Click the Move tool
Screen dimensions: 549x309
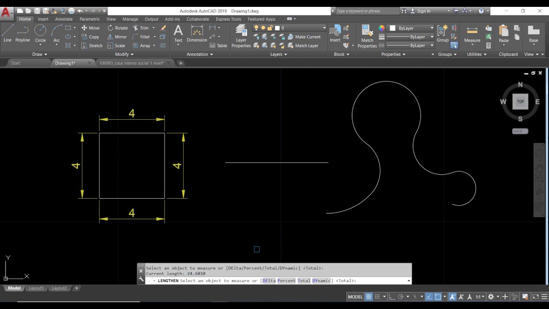click(90, 28)
